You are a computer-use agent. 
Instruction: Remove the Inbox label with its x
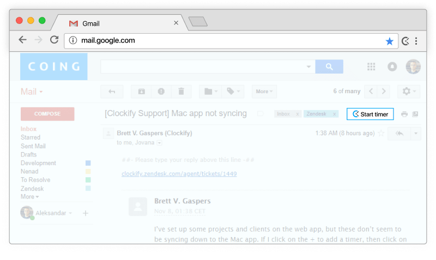(297, 114)
